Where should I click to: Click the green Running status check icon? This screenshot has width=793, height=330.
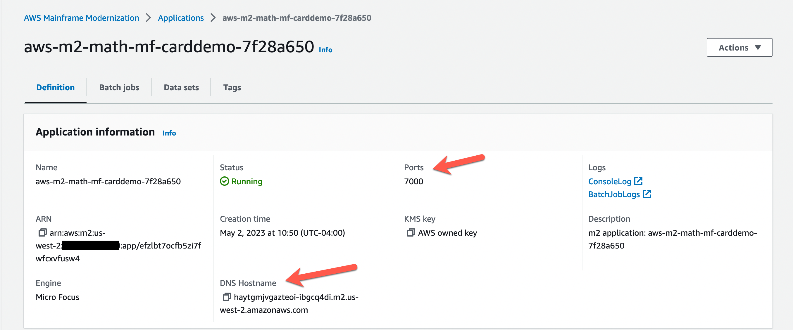coord(224,181)
